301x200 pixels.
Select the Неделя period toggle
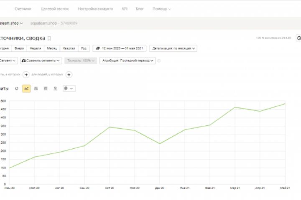click(x=36, y=48)
